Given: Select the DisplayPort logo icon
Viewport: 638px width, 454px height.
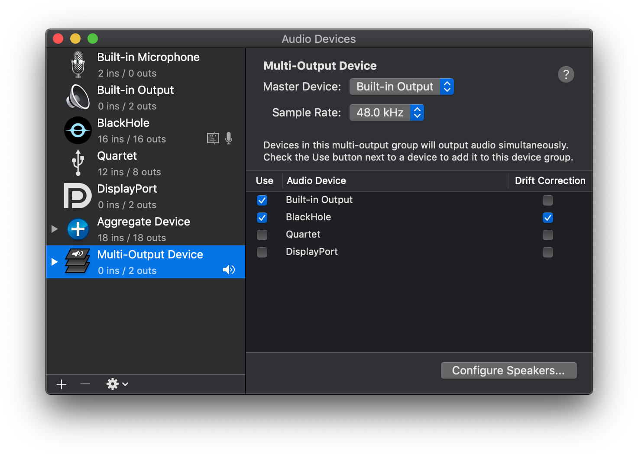Looking at the screenshot, I should click(x=78, y=196).
